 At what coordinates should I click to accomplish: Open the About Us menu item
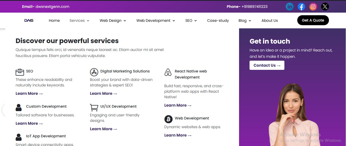click(x=269, y=20)
